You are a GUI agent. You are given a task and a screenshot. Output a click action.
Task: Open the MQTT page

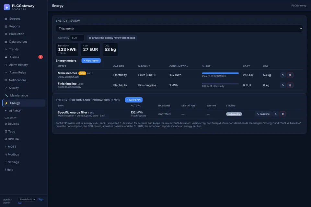click(x=24, y=147)
